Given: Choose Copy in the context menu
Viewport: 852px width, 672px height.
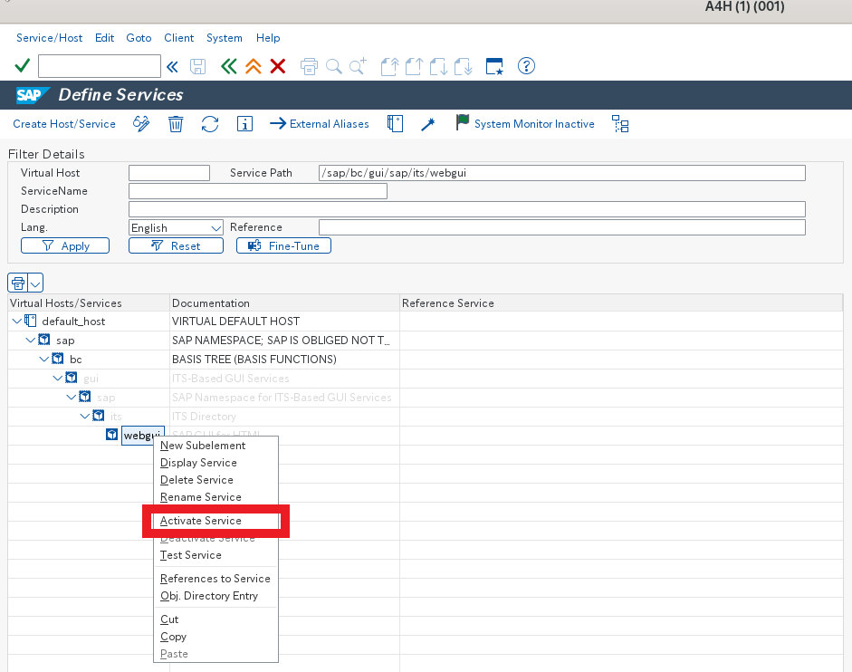Looking at the screenshot, I should pos(215,637).
